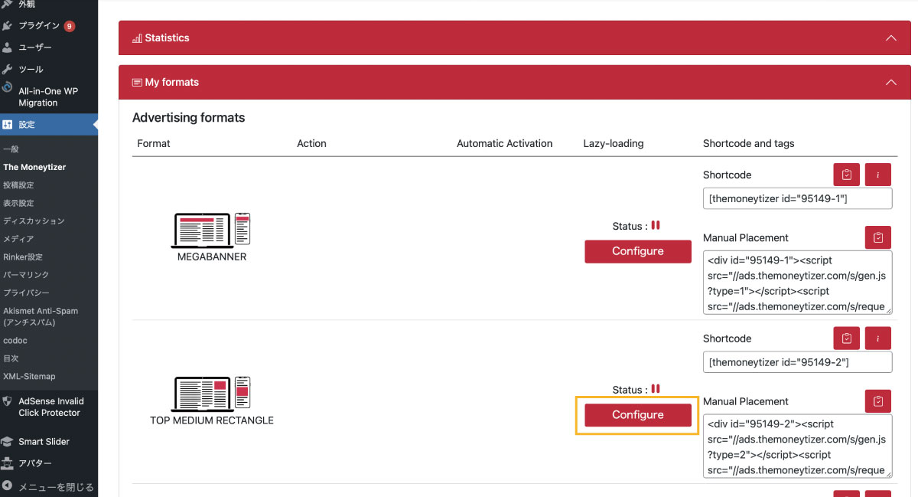Open info icon beside 95149-2 shortcode
The image size is (918, 497).
(878, 338)
